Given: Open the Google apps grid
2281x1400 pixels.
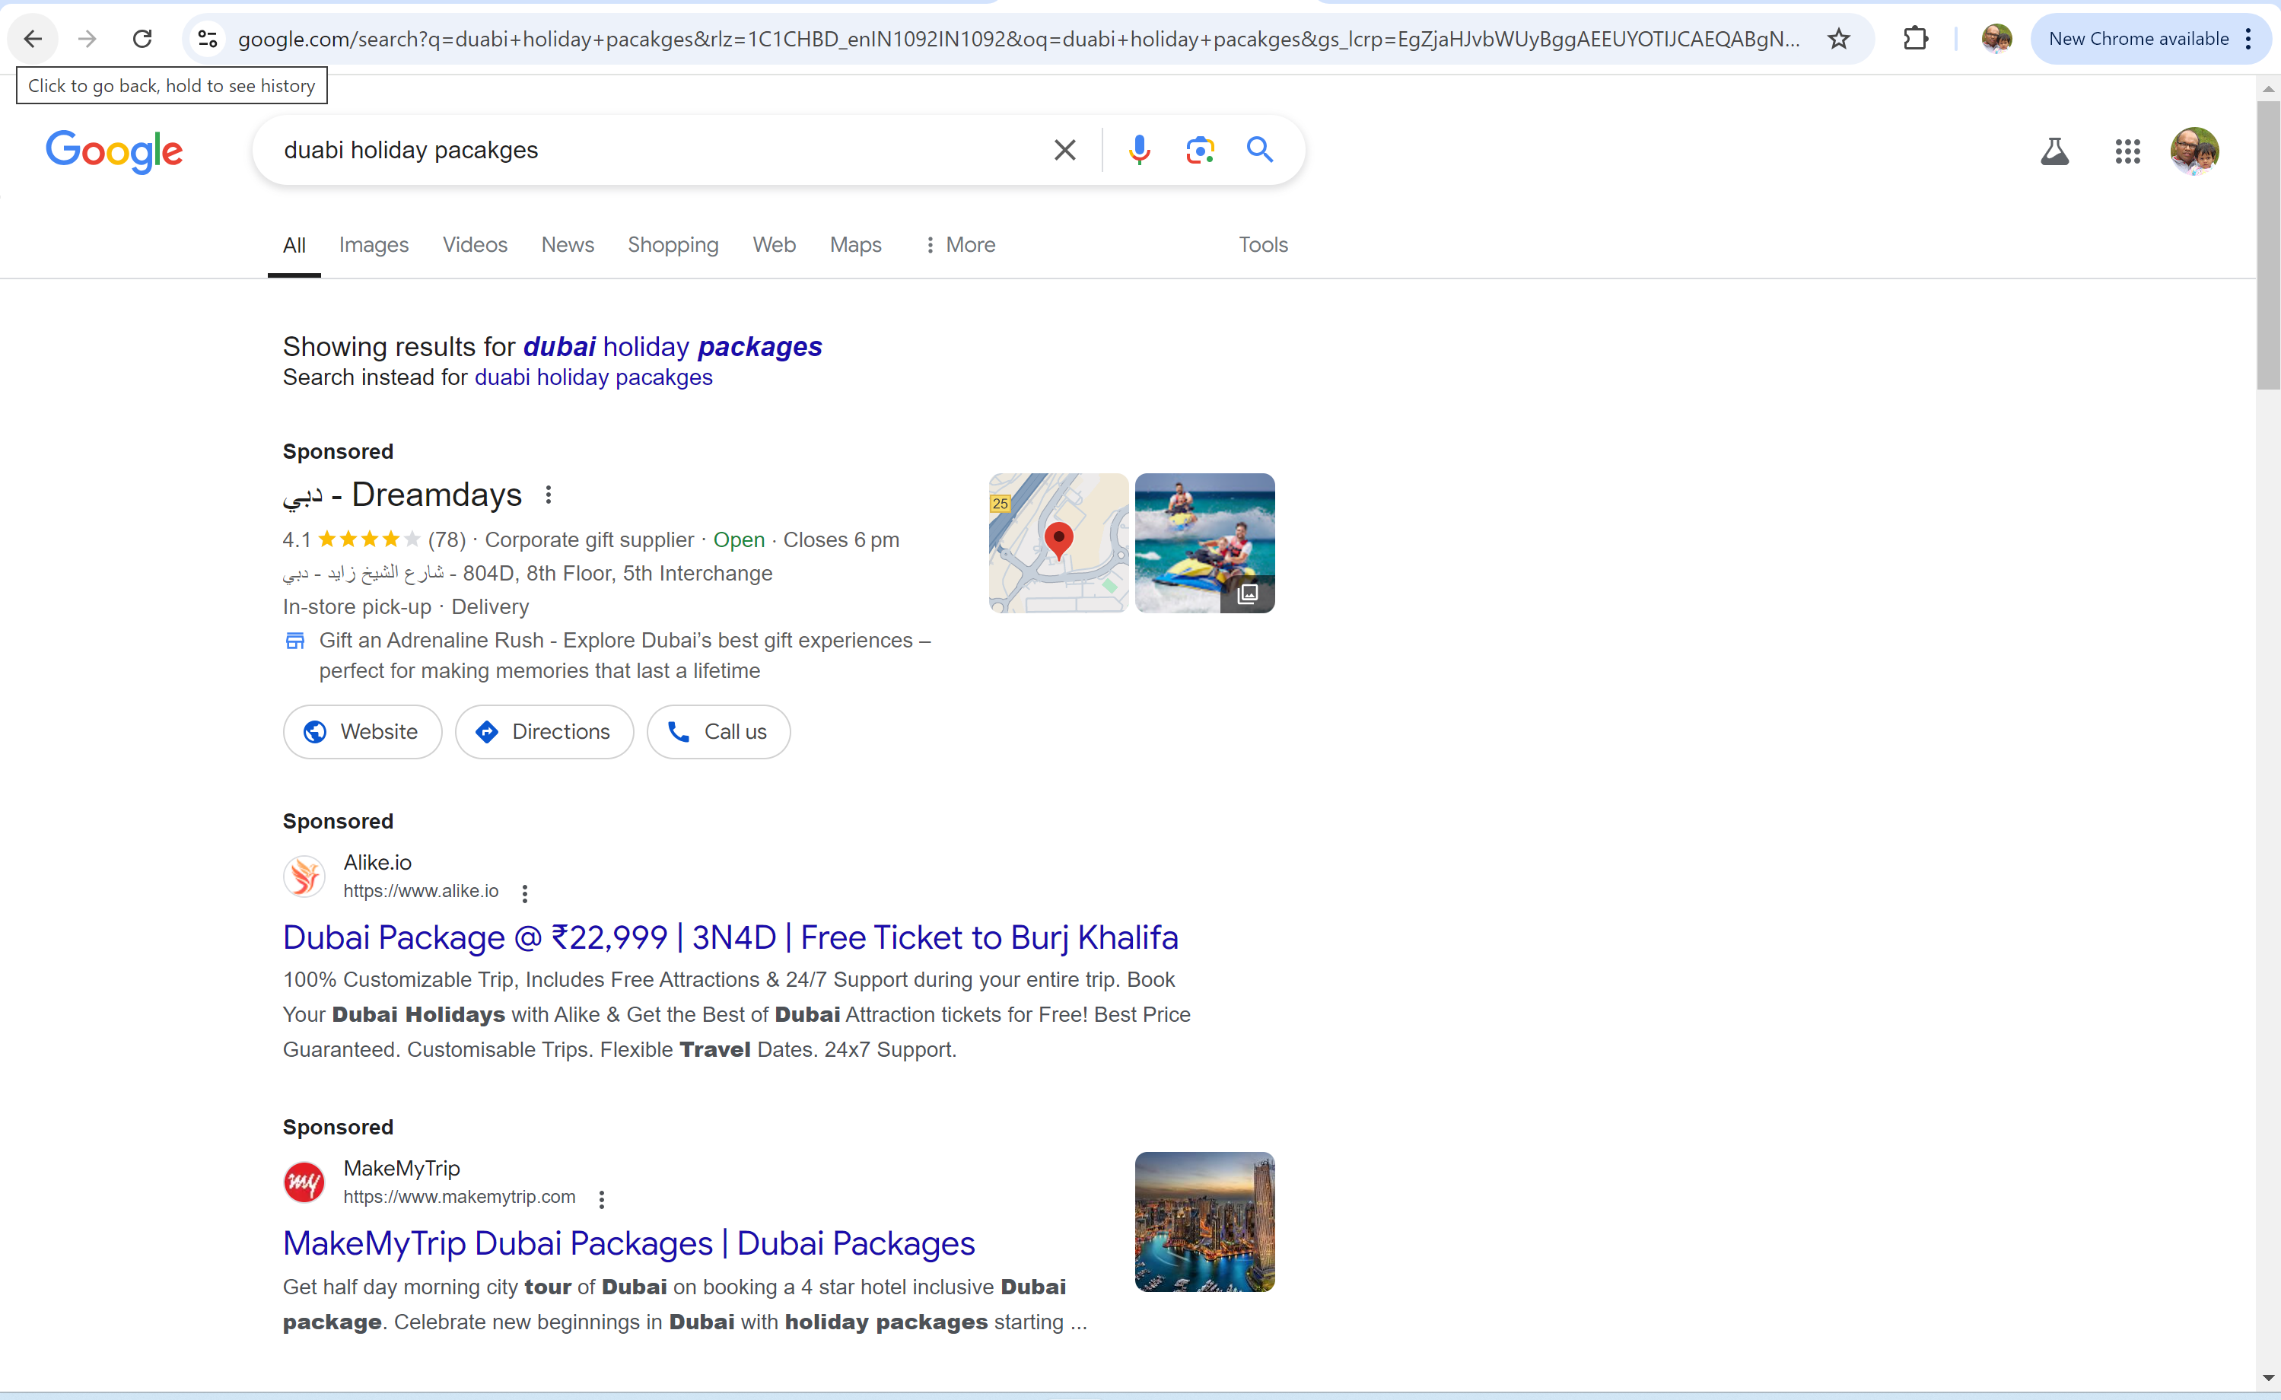Looking at the screenshot, I should point(2127,151).
